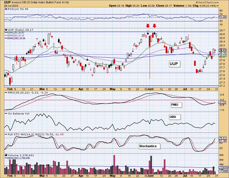Click the StockCharts.com copyright link

[207, 2]
